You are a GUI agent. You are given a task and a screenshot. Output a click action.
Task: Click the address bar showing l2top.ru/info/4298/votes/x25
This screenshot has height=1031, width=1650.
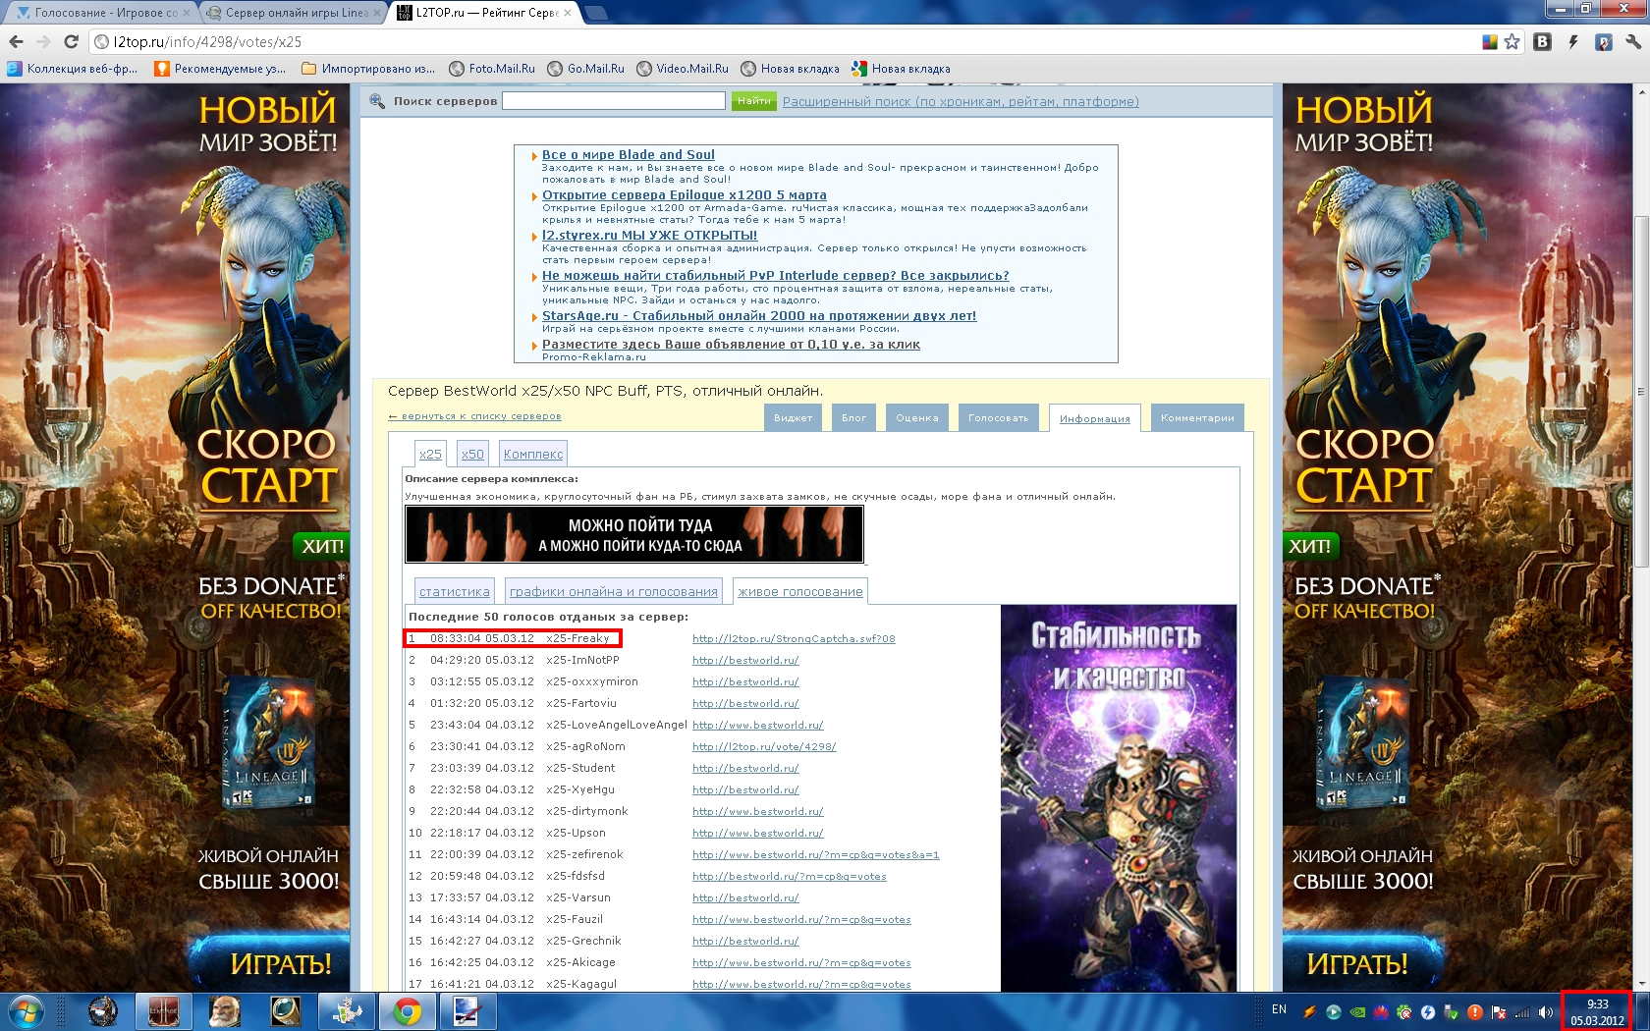(x=786, y=41)
